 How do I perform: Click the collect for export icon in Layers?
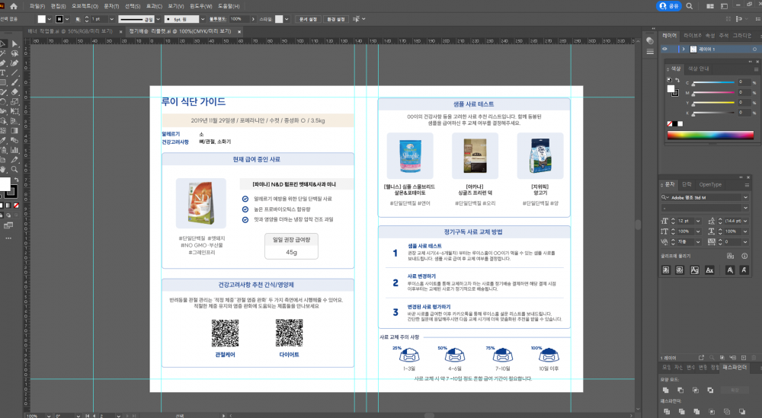coord(701,358)
